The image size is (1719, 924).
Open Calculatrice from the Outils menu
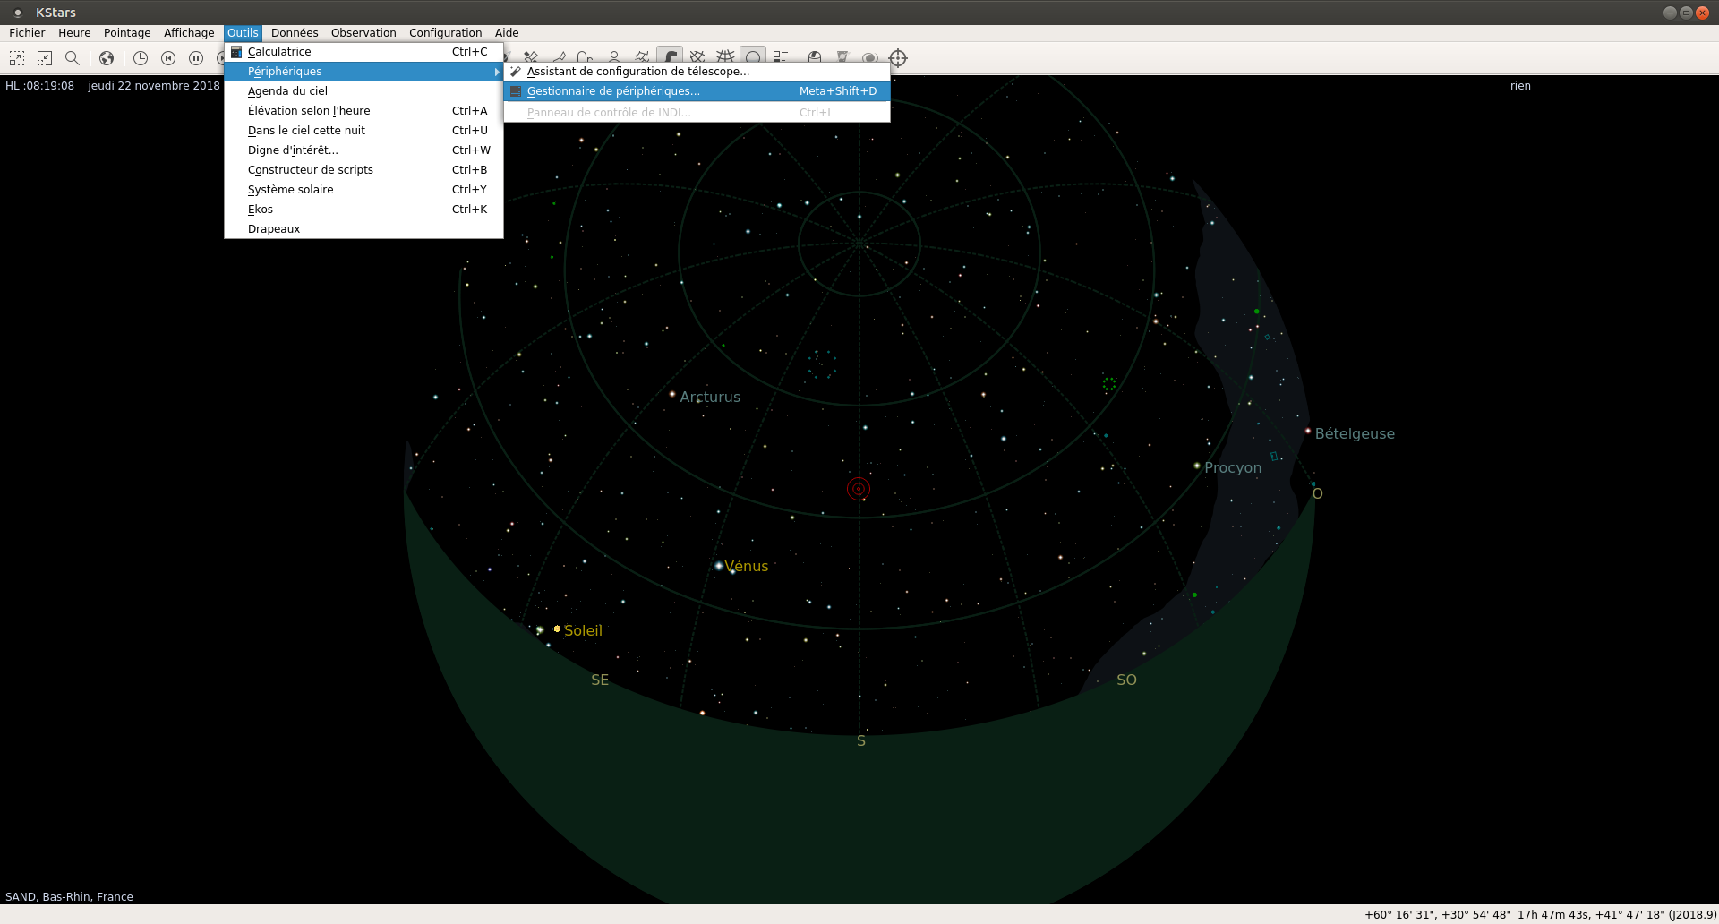[279, 52]
